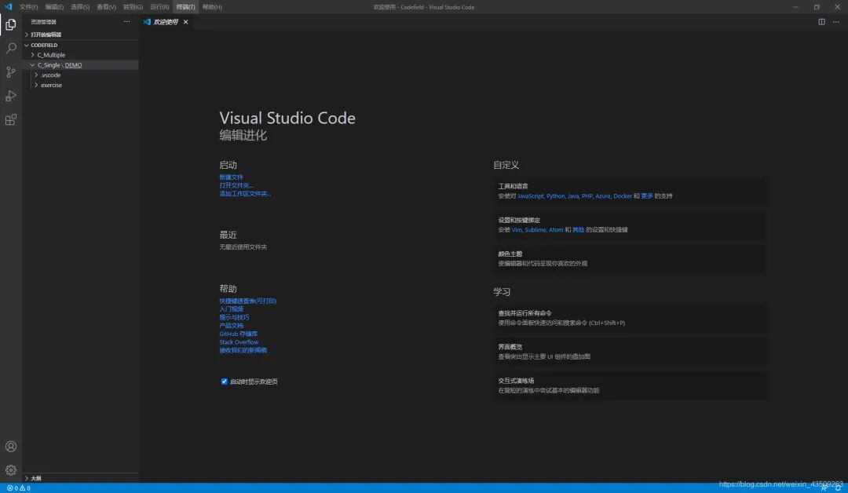This screenshot has width=848, height=493.
Task: Open the 查看(V) menu
Action: [x=106, y=7]
